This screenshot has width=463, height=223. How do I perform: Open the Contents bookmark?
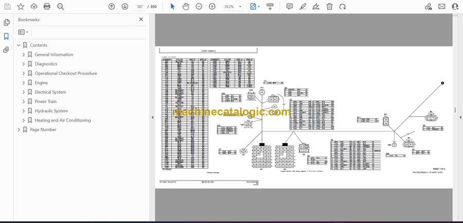[x=39, y=45]
